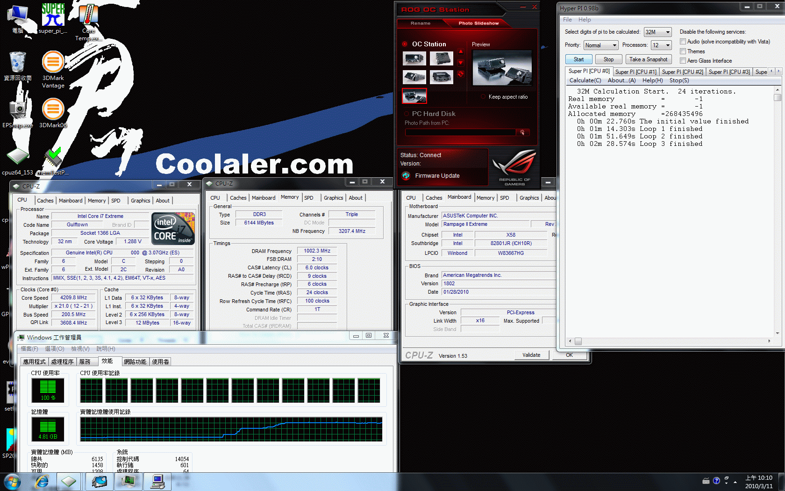Click the Stop button in Hyper PI
Image resolution: width=785 pixels, height=491 pixels.
[x=608, y=59]
